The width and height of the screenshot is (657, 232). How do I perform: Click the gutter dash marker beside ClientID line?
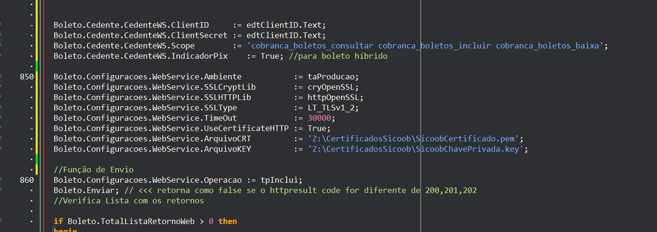(x=31, y=25)
